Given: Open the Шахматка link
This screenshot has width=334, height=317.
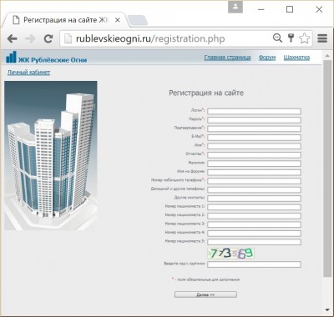Looking at the screenshot, I should pyautogui.click(x=296, y=58).
